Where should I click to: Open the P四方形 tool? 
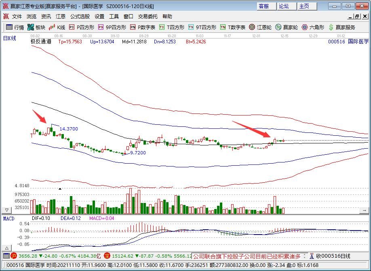click(x=82, y=27)
